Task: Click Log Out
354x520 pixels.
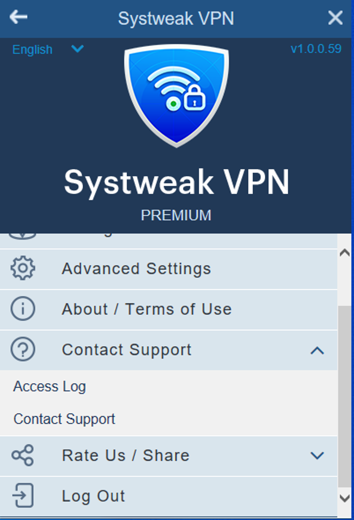Action: pyautogui.click(x=94, y=496)
